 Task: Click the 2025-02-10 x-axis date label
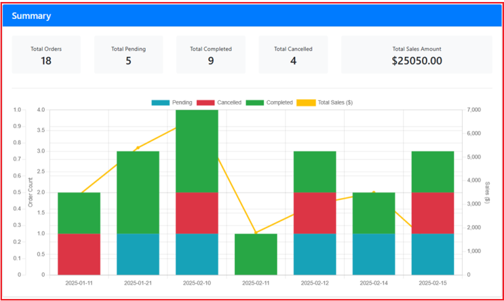[x=197, y=283]
